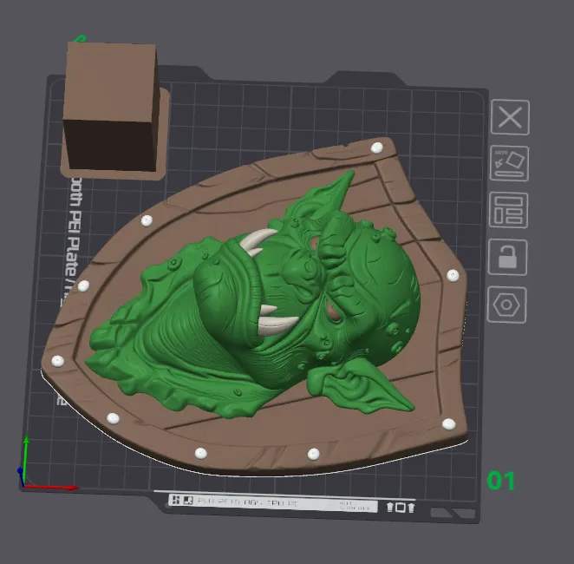Click the arrange objects layout icon

tap(508, 210)
